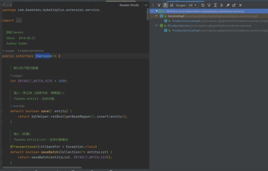
Task: Select ProductServiceImpl under ServiceImpl
Action: [209, 21]
